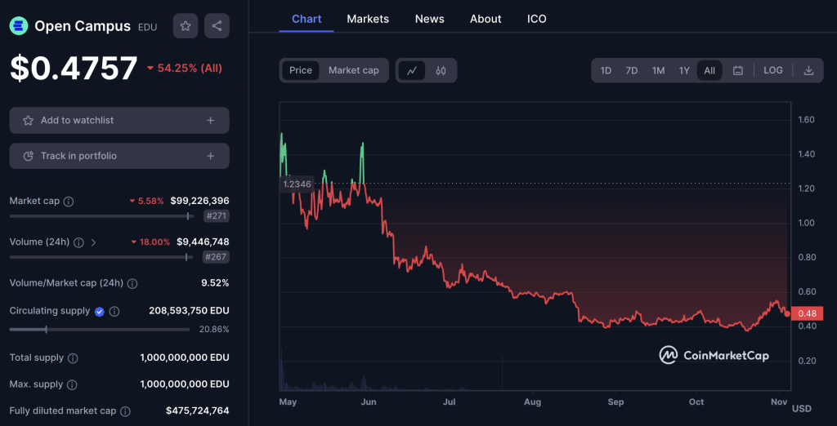Set chart range to 1D
The width and height of the screenshot is (837, 426).
point(606,70)
